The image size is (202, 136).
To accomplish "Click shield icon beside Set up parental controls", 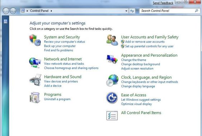I will click(123, 46).
